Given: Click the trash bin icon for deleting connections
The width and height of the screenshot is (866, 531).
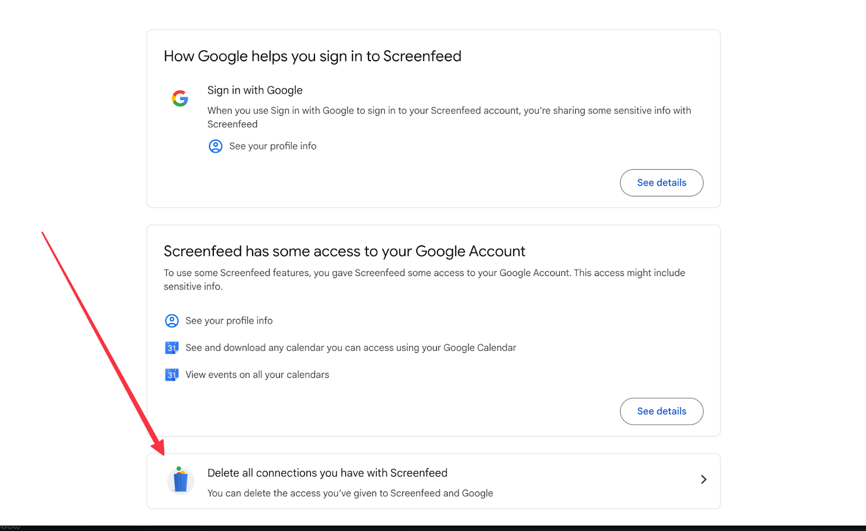Looking at the screenshot, I should (x=180, y=480).
